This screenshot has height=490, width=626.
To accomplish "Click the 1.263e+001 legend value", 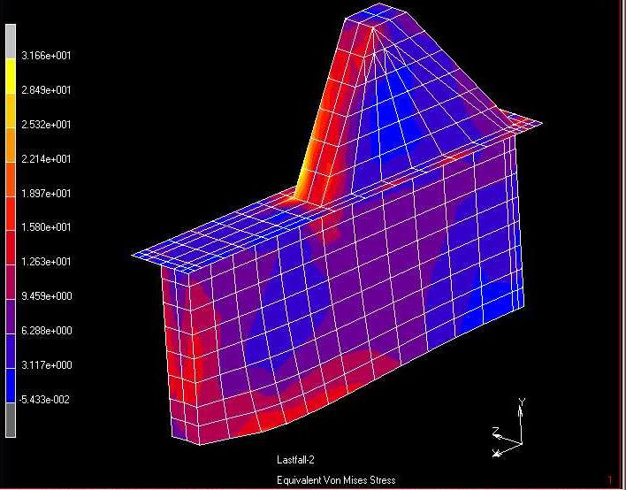I will pyautogui.click(x=46, y=262).
